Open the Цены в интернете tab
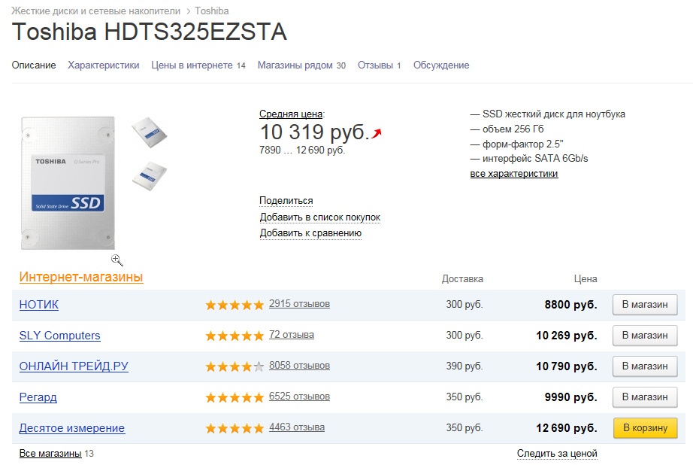This screenshot has height=465, width=693. click(192, 65)
